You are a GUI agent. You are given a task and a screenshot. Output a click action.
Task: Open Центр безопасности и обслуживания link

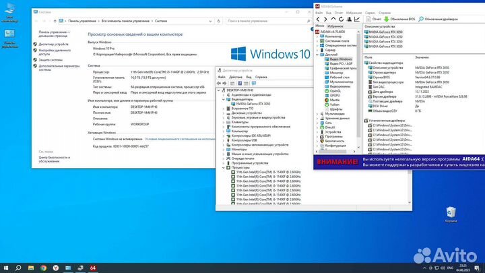54,159
